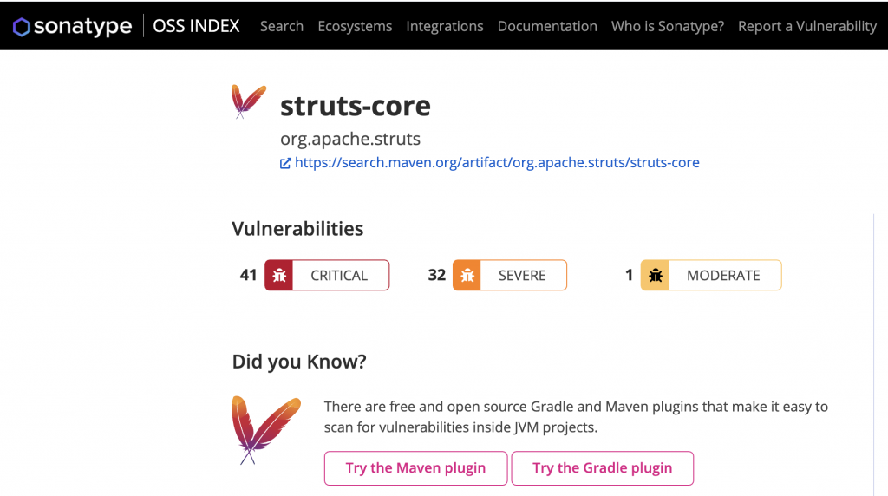Screen dimensions: 888x496
Task: Click the orange severe bug icon
Action: point(467,275)
